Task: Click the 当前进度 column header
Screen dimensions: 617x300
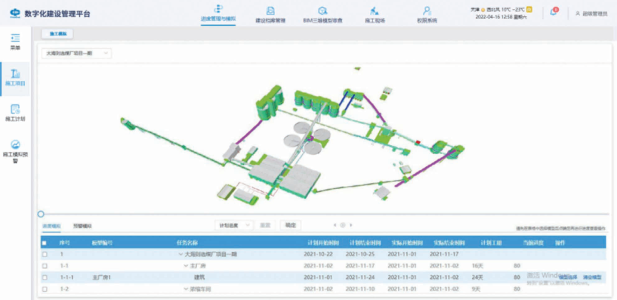Action: point(533,243)
